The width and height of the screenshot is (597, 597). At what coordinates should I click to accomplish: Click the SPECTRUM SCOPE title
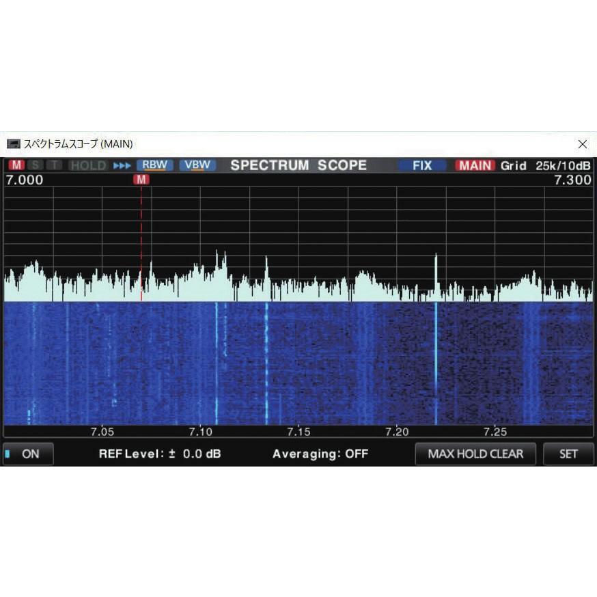[298, 165]
